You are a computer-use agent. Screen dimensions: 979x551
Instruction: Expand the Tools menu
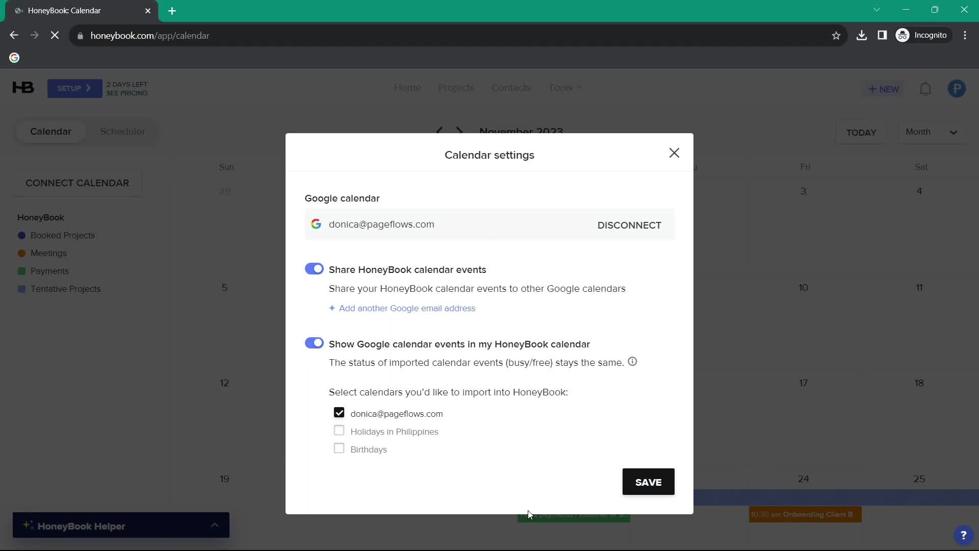(x=565, y=88)
